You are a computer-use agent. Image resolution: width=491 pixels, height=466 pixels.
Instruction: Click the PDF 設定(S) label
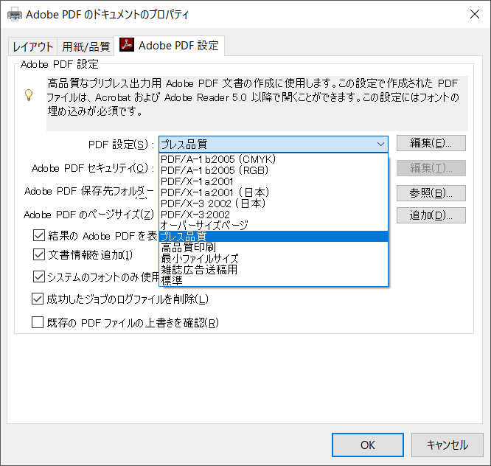(x=122, y=145)
